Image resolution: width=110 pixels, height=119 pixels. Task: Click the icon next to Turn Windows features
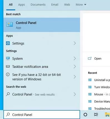click(90, 87)
